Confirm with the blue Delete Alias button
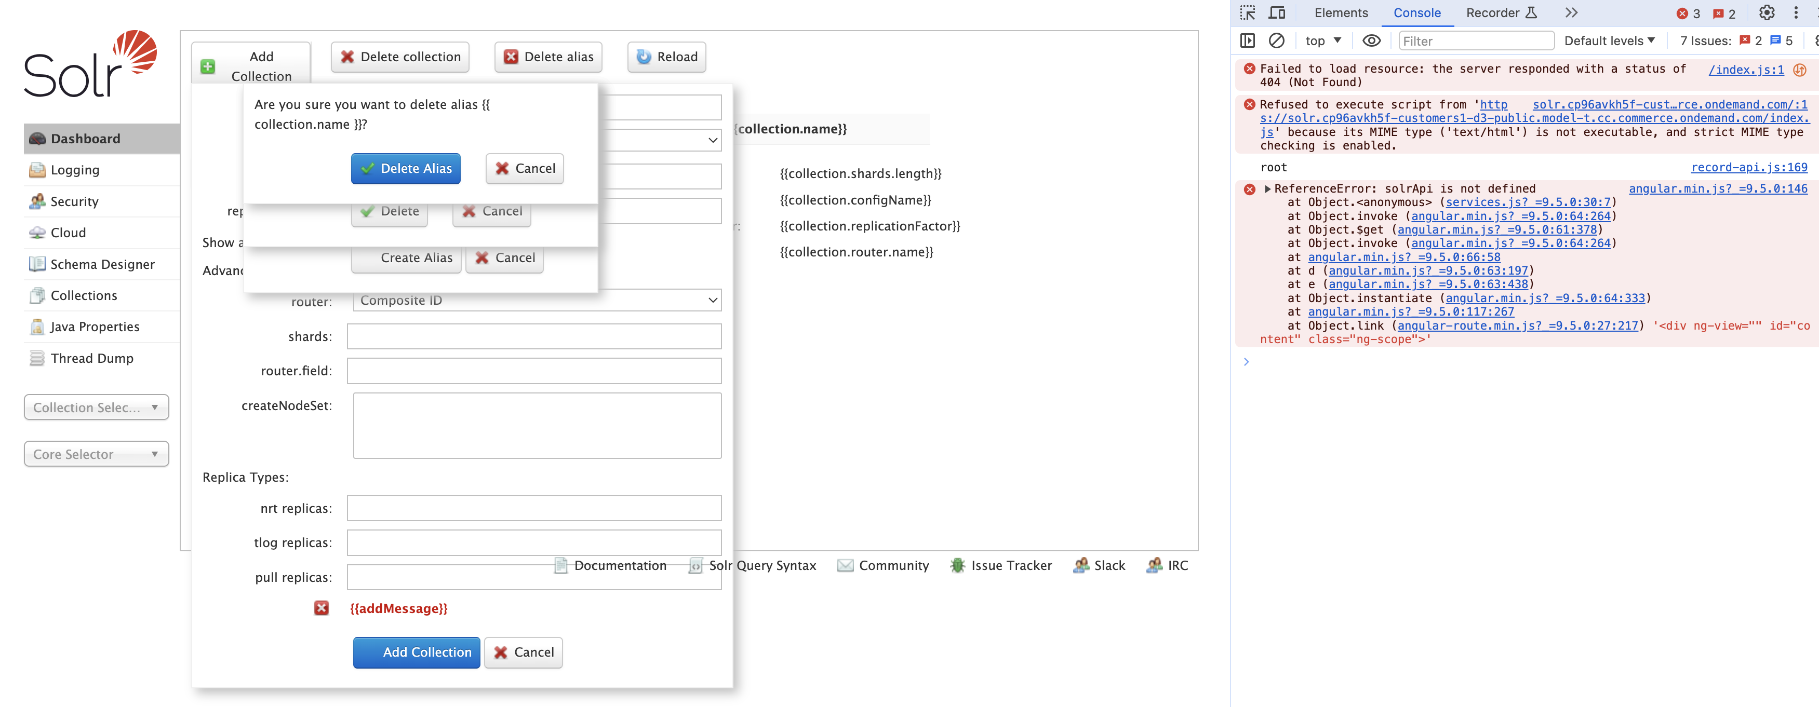This screenshot has height=707, width=1819. click(405, 169)
